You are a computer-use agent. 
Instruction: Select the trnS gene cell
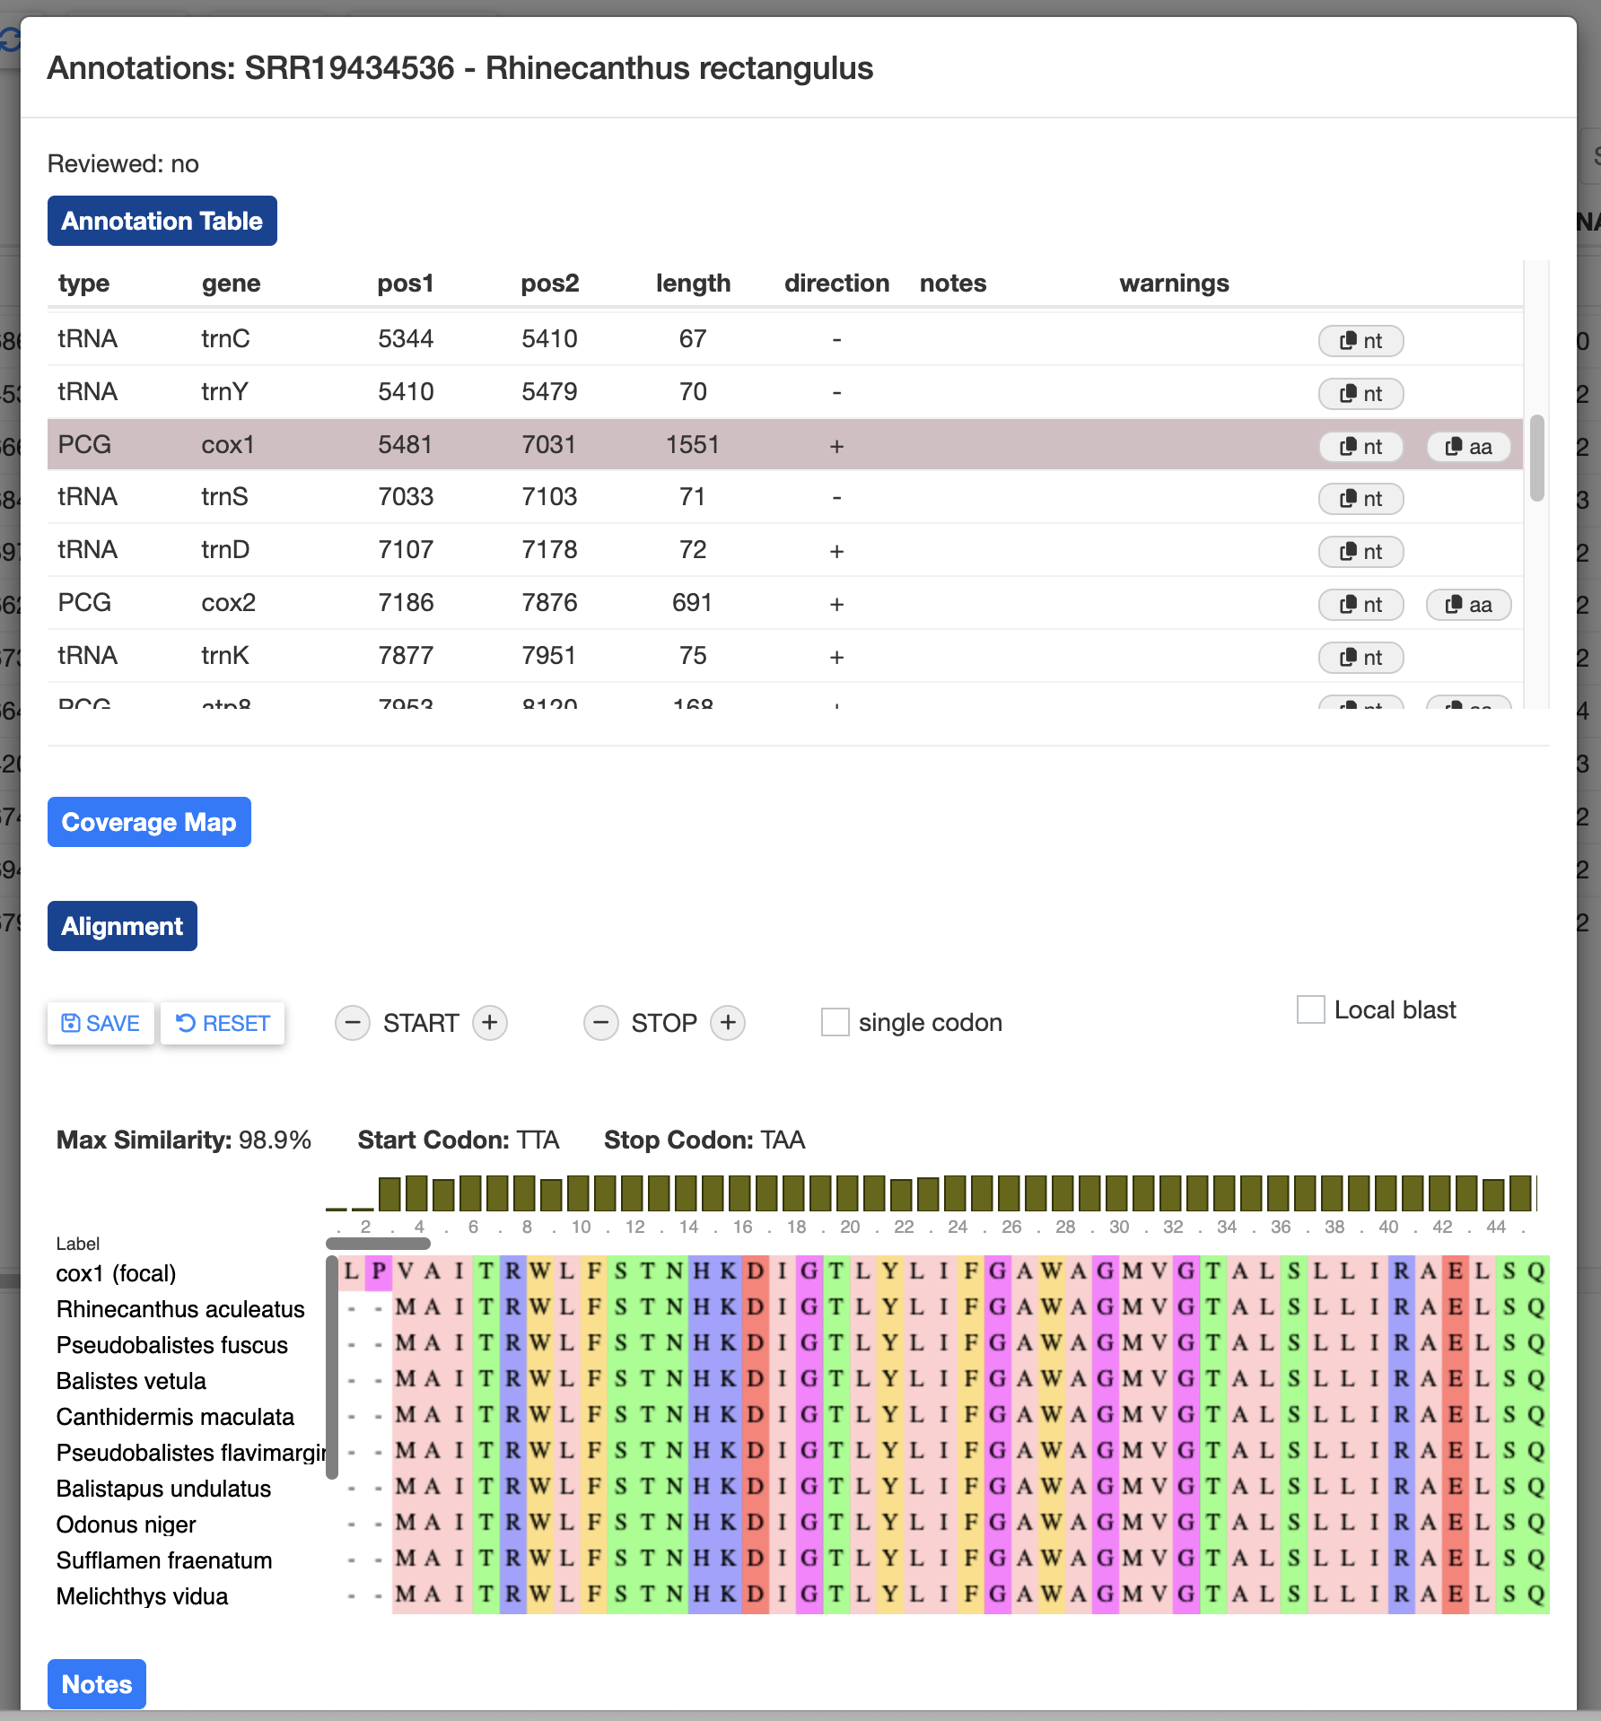pyautogui.click(x=224, y=497)
